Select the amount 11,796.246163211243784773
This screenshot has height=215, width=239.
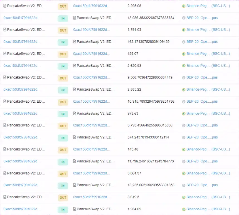click(151, 161)
